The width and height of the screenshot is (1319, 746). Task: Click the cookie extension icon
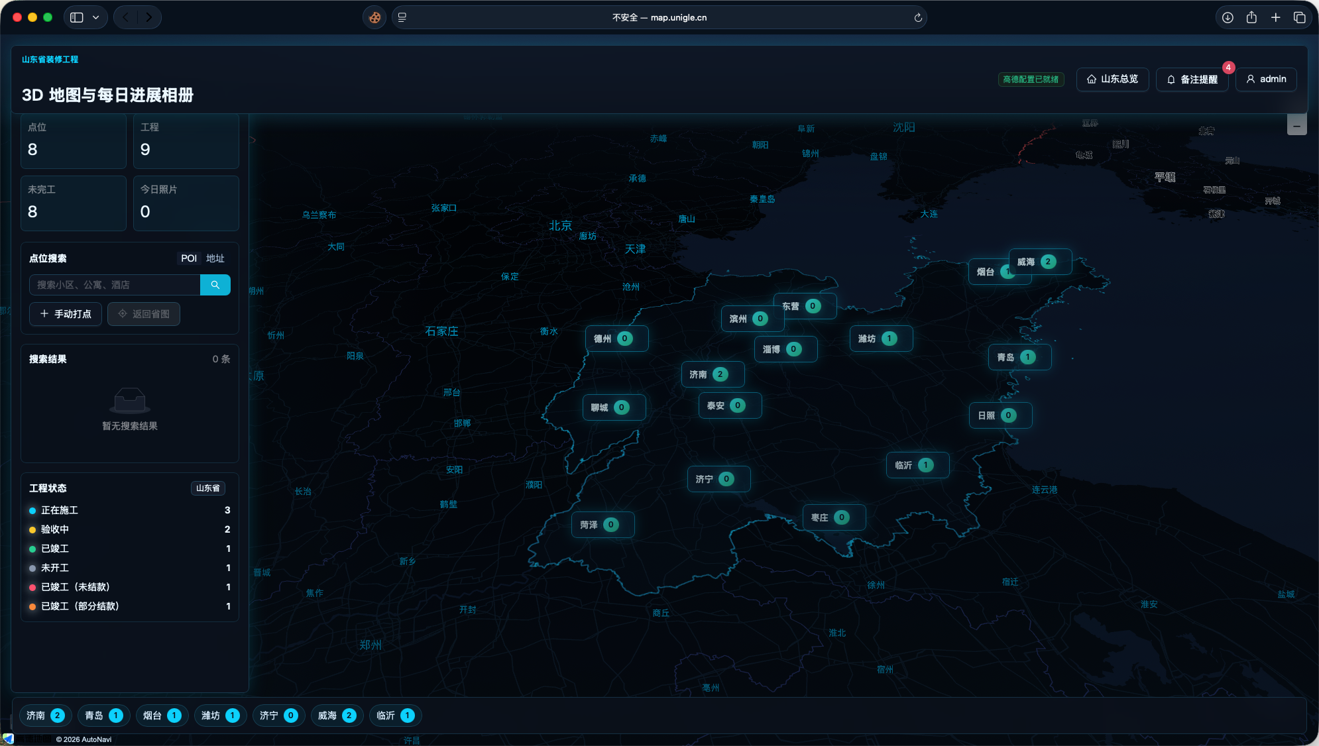click(x=374, y=18)
